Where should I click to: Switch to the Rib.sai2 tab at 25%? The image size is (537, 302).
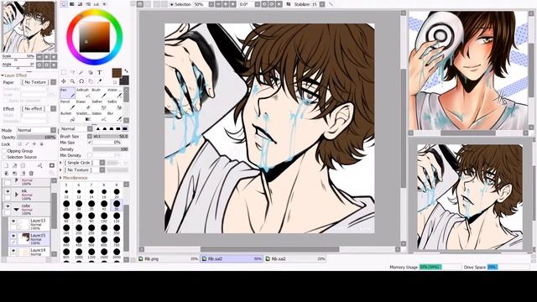[295, 259]
